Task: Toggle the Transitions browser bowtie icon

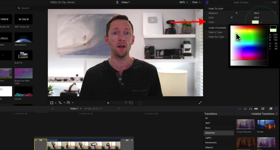Action: tap(276, 109)
